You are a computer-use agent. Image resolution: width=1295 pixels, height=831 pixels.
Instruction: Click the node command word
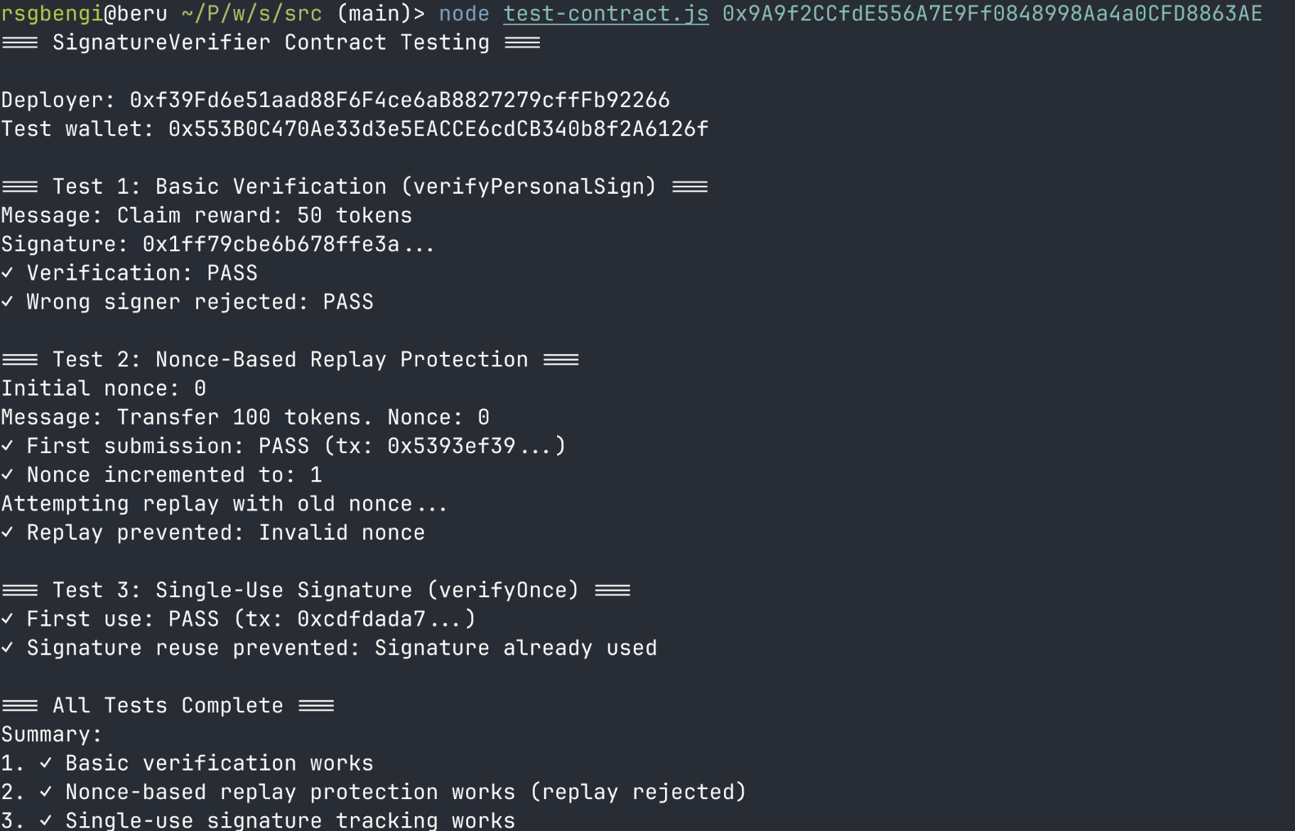(x=464, y=14)
